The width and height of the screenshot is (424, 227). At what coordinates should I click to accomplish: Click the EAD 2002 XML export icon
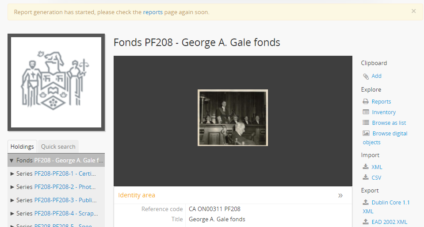pyautogui.click(x=366, y=222)
